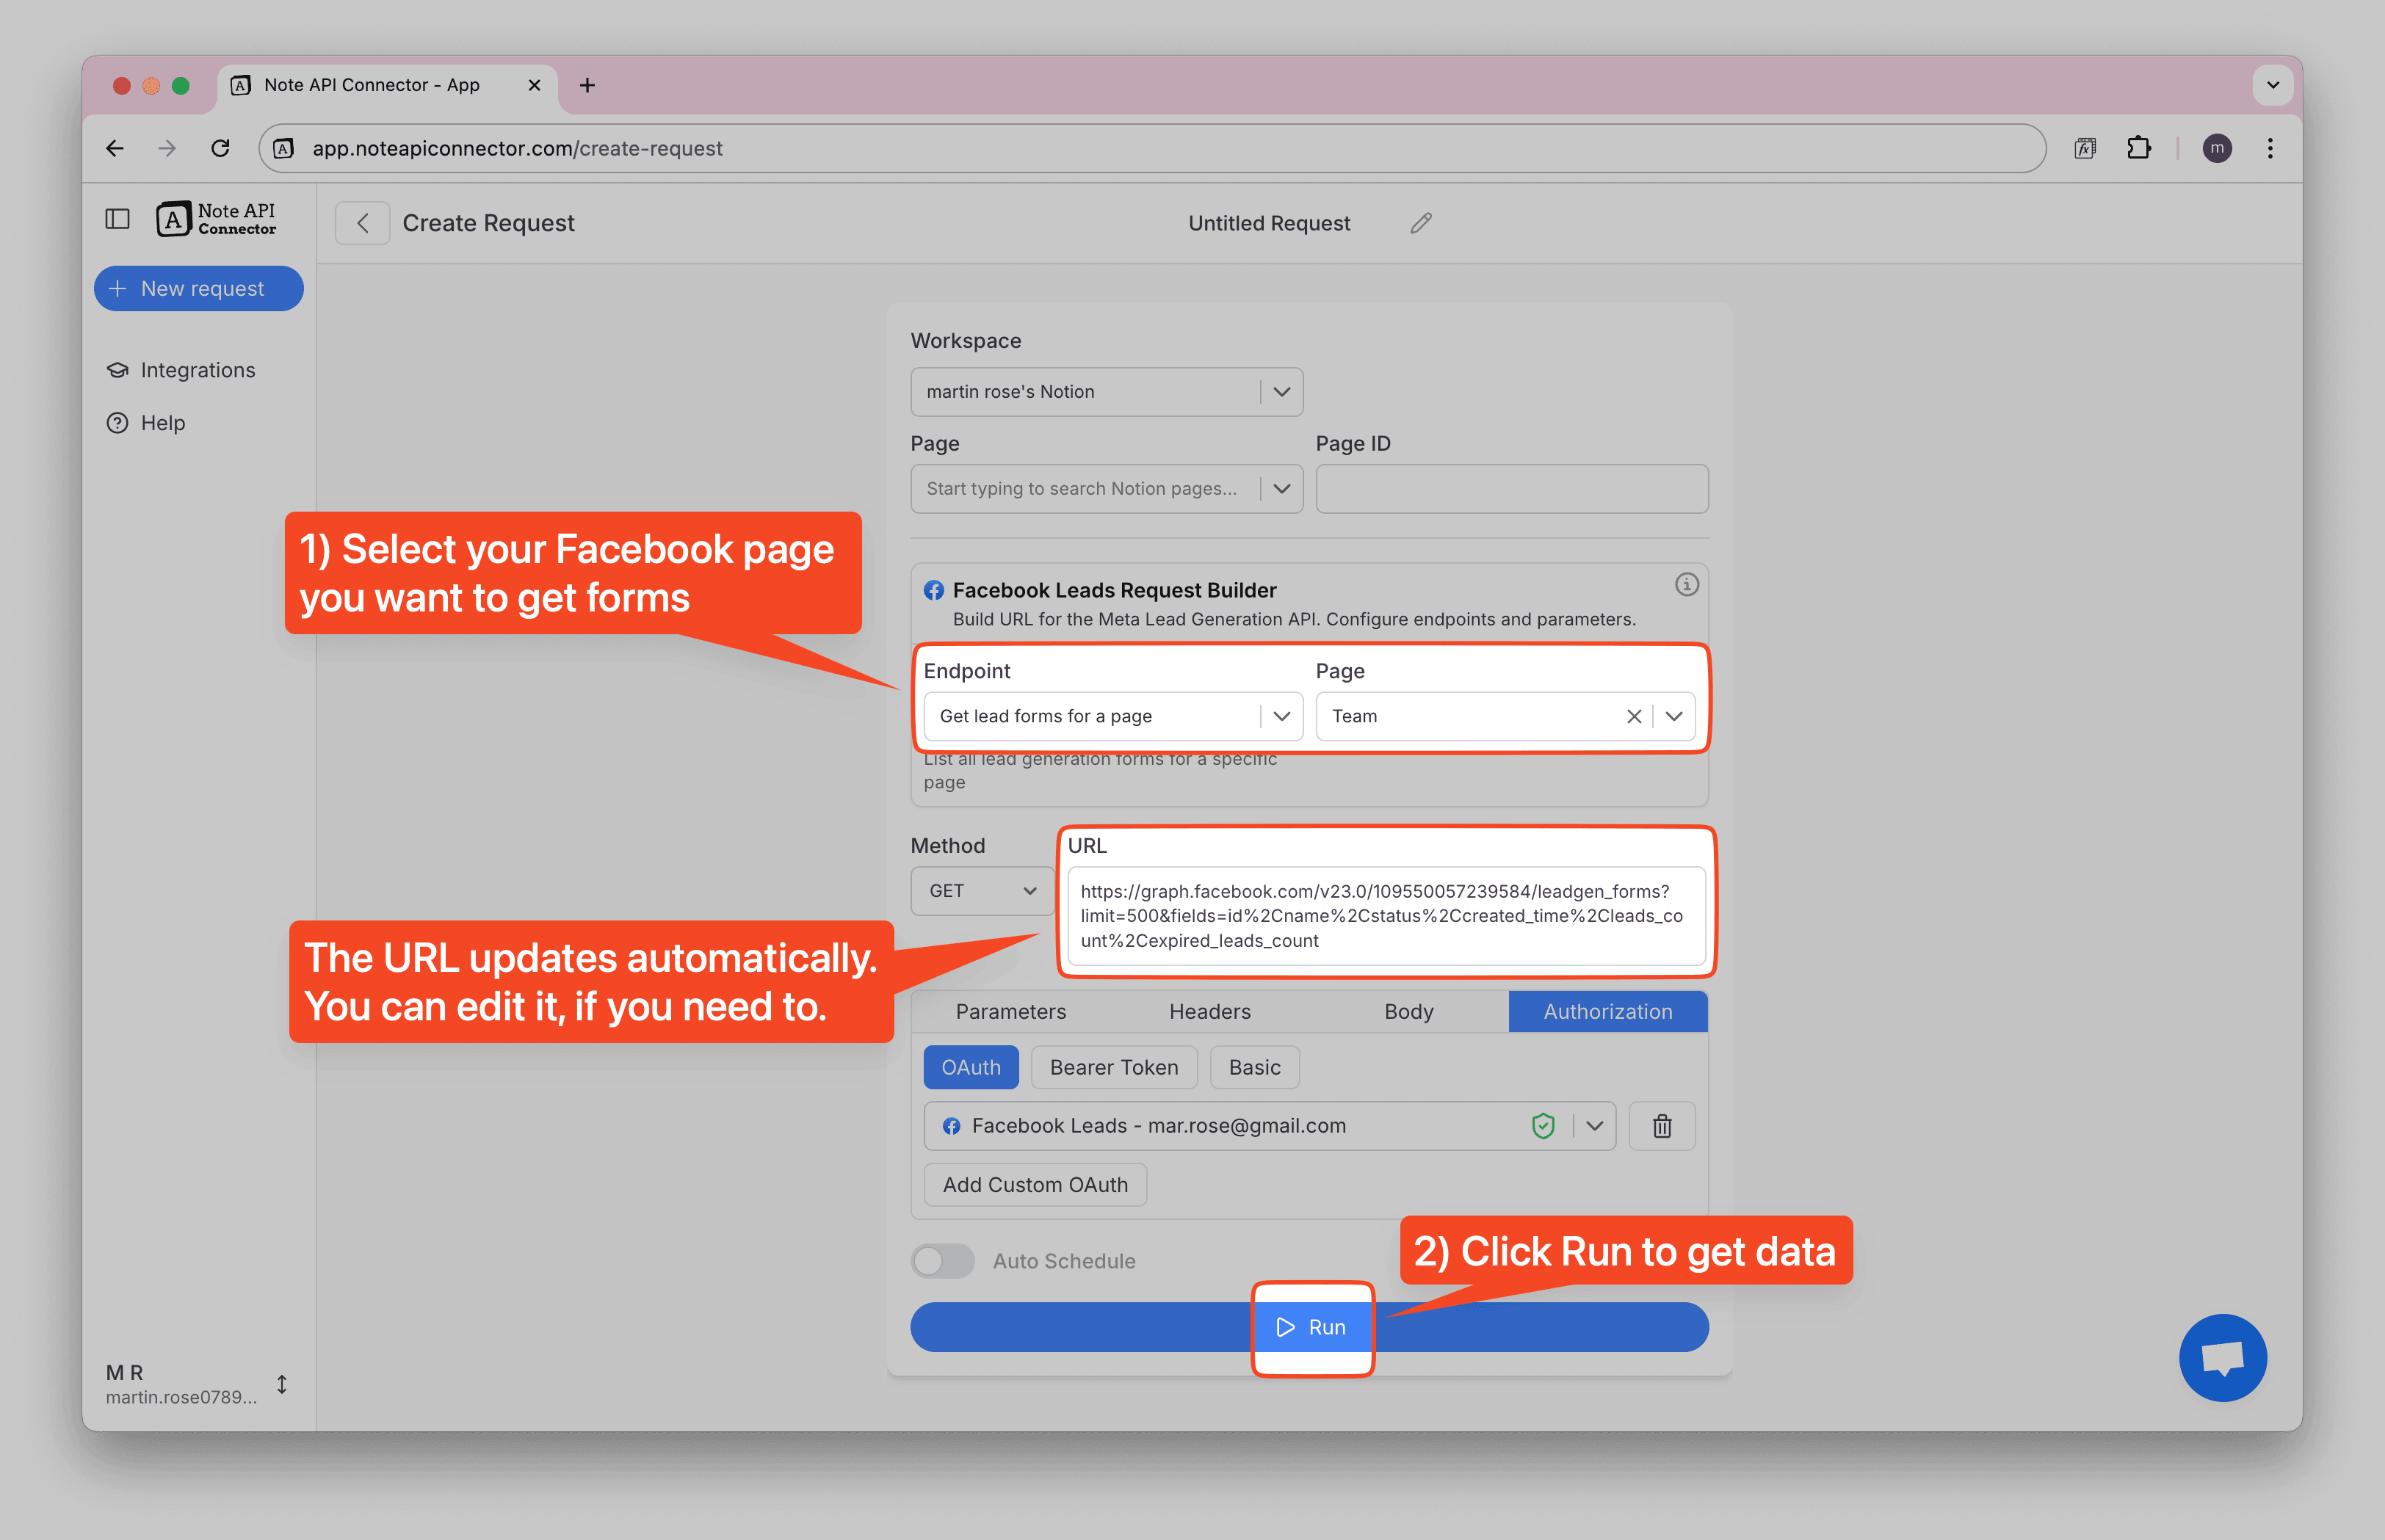
Task: Open the Endpoint dropdown Get lead forms
Action: (x=1112, y=716)
